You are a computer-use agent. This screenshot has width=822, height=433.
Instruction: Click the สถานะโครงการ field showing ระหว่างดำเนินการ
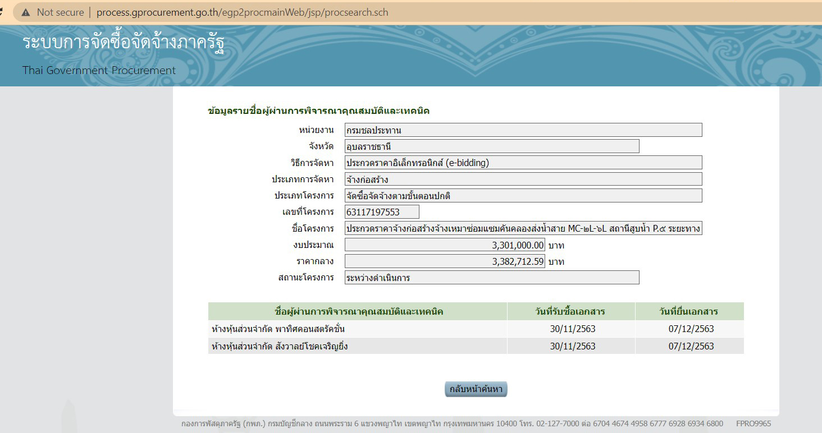(491, 278)
